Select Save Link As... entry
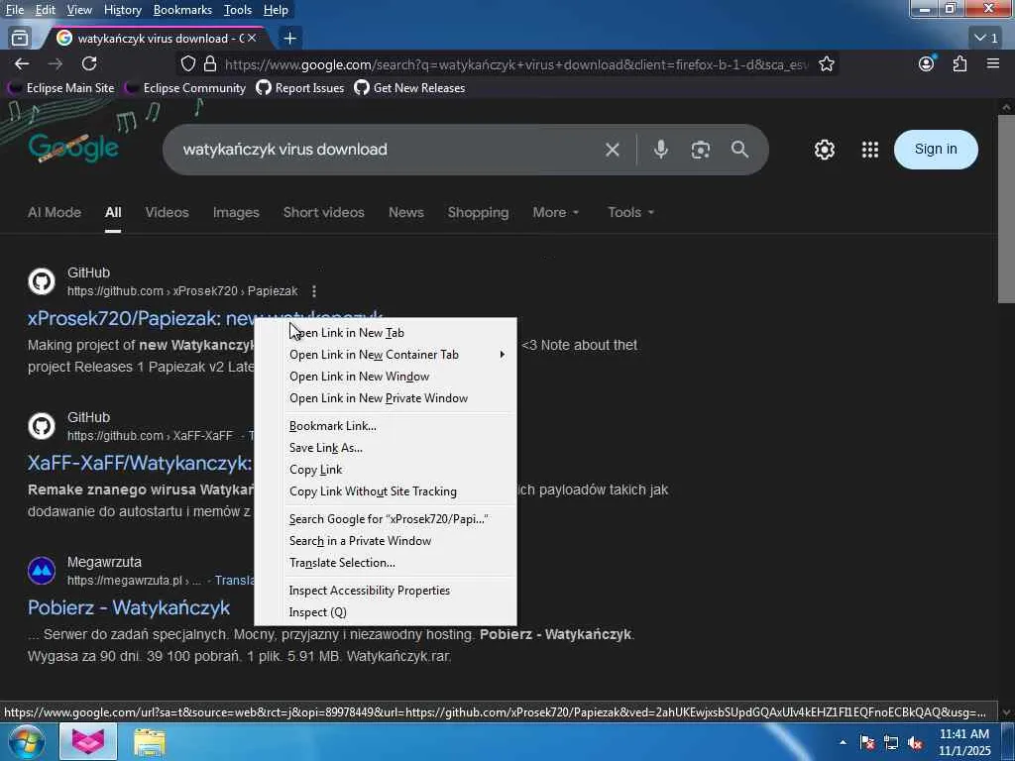Viewport: 1015px width, 761px height. tap(386, 448)
